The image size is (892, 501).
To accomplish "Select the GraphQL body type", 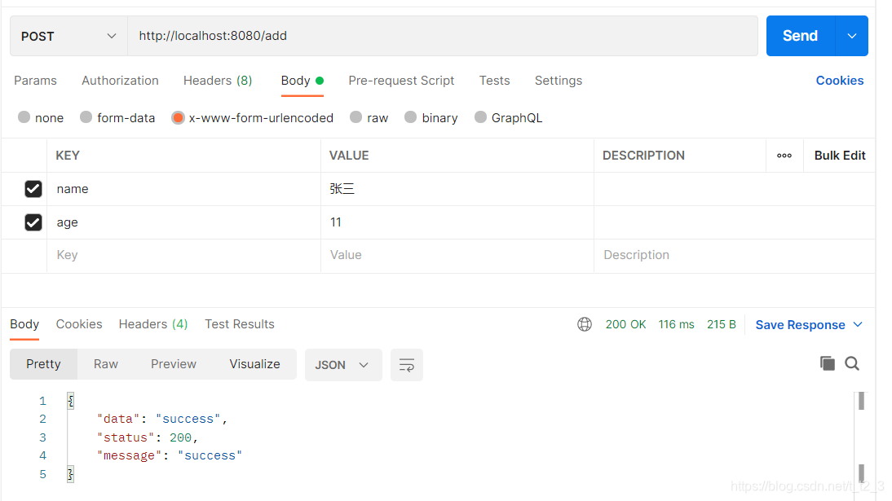I will [x=481, y=117].
